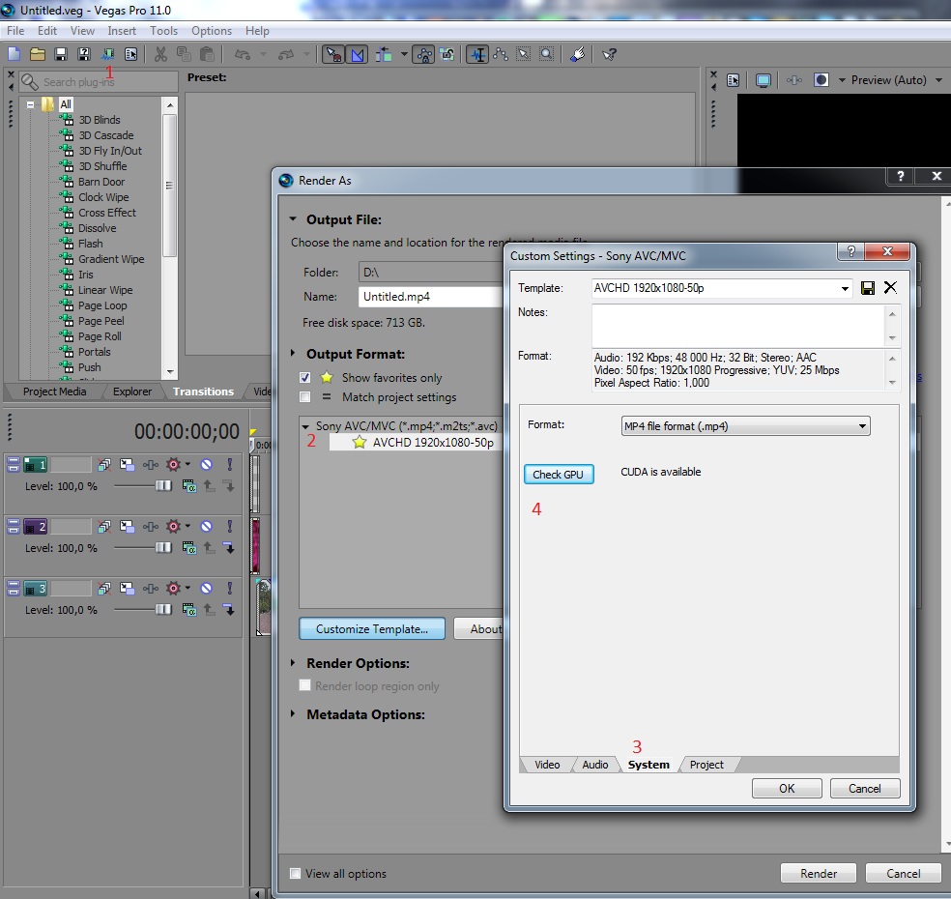Image resolution: width=951 pixels, height=899 pixels.
Task: Save template with floppy disk icon
Action: pos(868,287)
